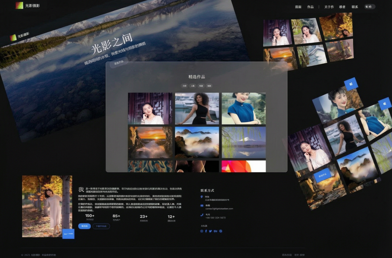Open the snowy mountain and willow photo in the gallery
392x258 pixels.
[243, 142]
